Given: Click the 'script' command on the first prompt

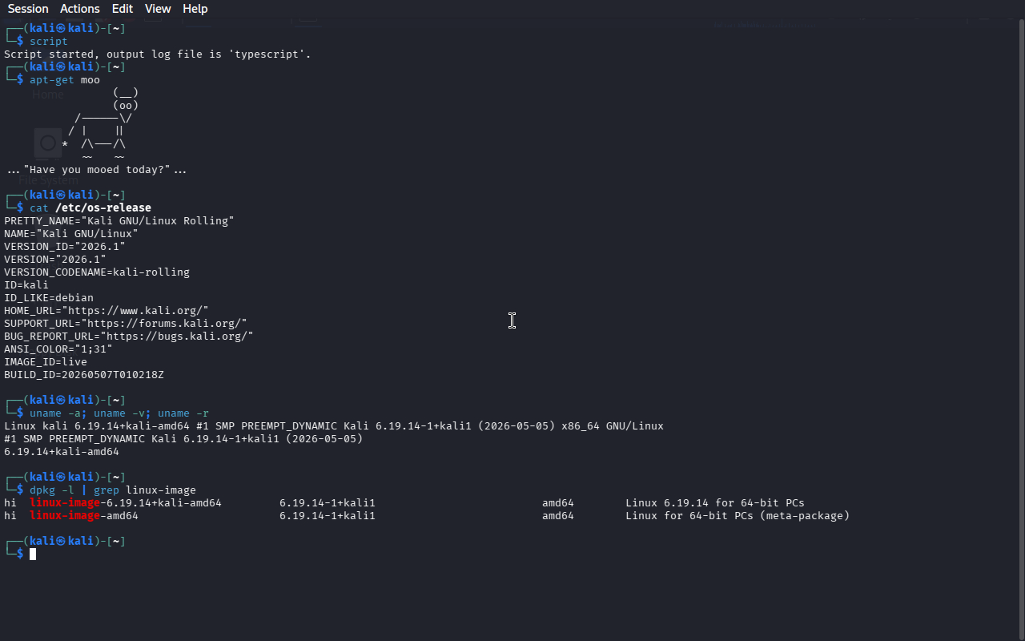Looking at the screenshot, I should [49, 42].
